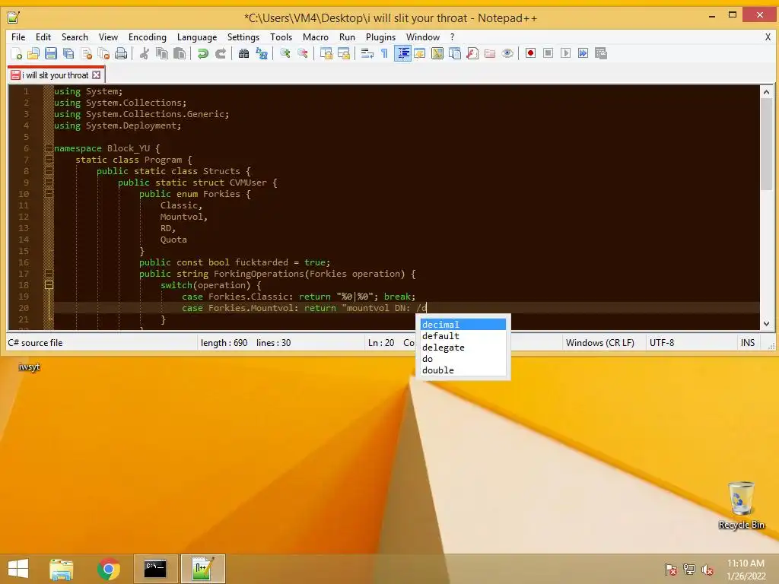779x584 pixels.
Task: Collapse the ForkingOperations method fold marker
Action: click(49, 274)
